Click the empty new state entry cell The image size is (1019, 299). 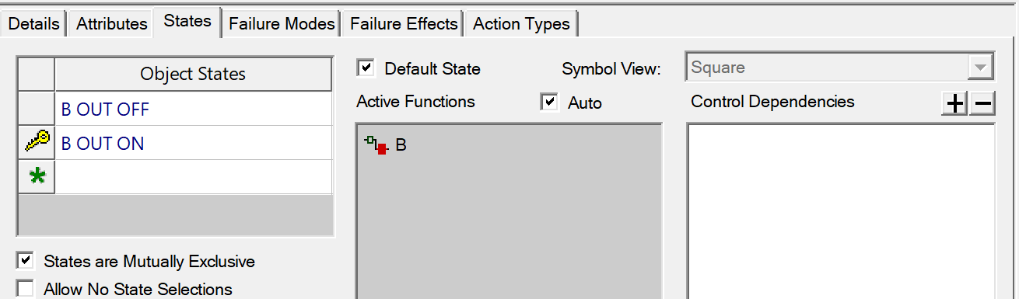193,177
